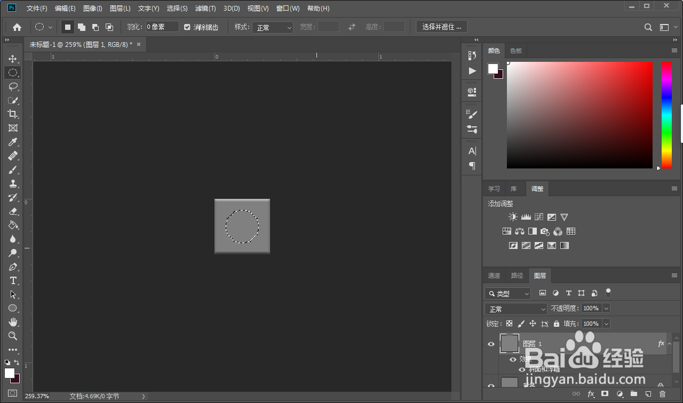This screenshot has width=683, height=403.
Task: Add a Brightness/Contrast adjustment
Action: tap(513, 217)
